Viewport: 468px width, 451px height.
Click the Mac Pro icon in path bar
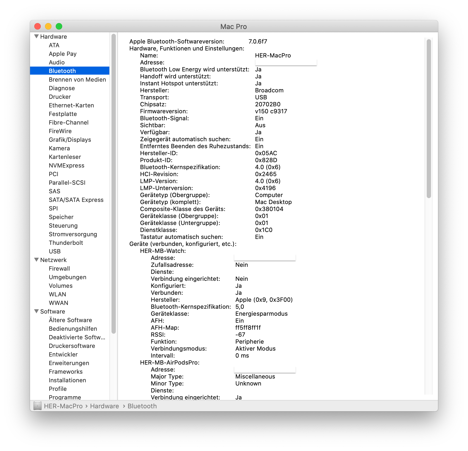(x=38, y=406)
